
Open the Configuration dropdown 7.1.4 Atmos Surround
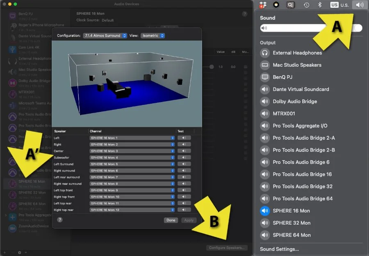coord(105,36)
